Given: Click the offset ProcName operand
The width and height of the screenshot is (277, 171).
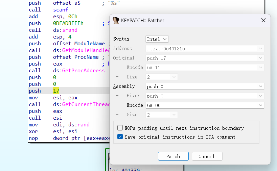Looking at the screenshot, I should pyautogui.click(x=76, y=57).
